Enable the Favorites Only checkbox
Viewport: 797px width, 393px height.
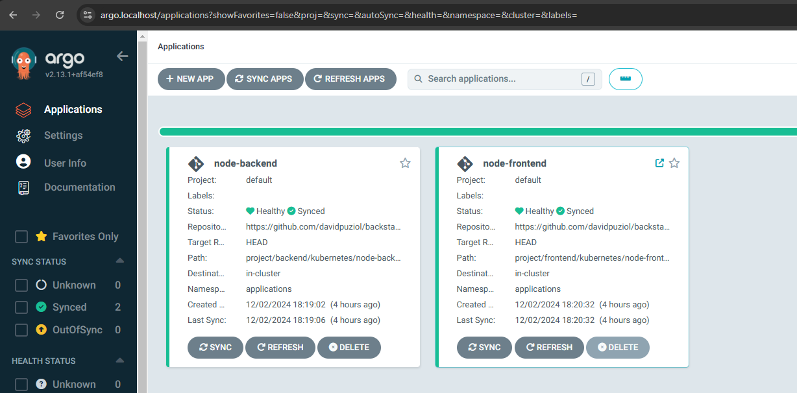click(21, 237)
